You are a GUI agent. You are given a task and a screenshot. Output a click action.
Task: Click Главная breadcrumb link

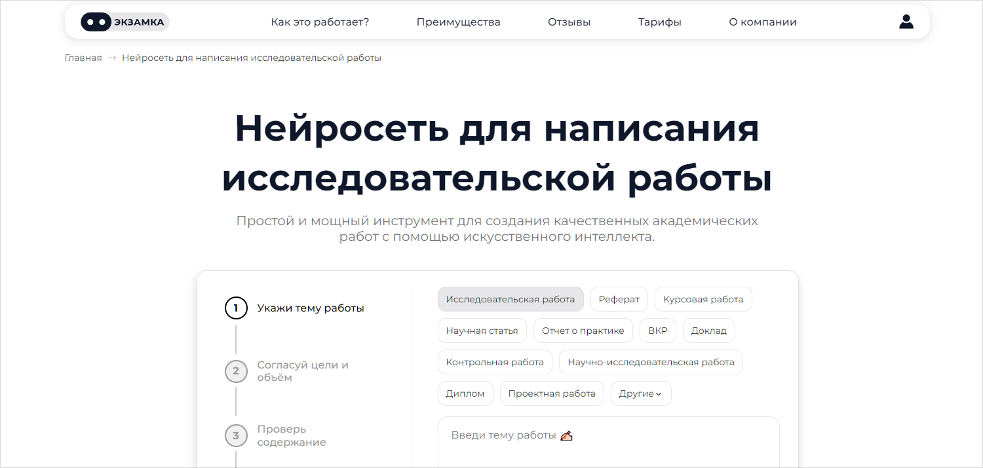(x=83, y=58)
